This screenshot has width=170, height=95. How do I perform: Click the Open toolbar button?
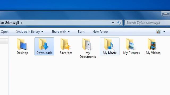[5, 32]
